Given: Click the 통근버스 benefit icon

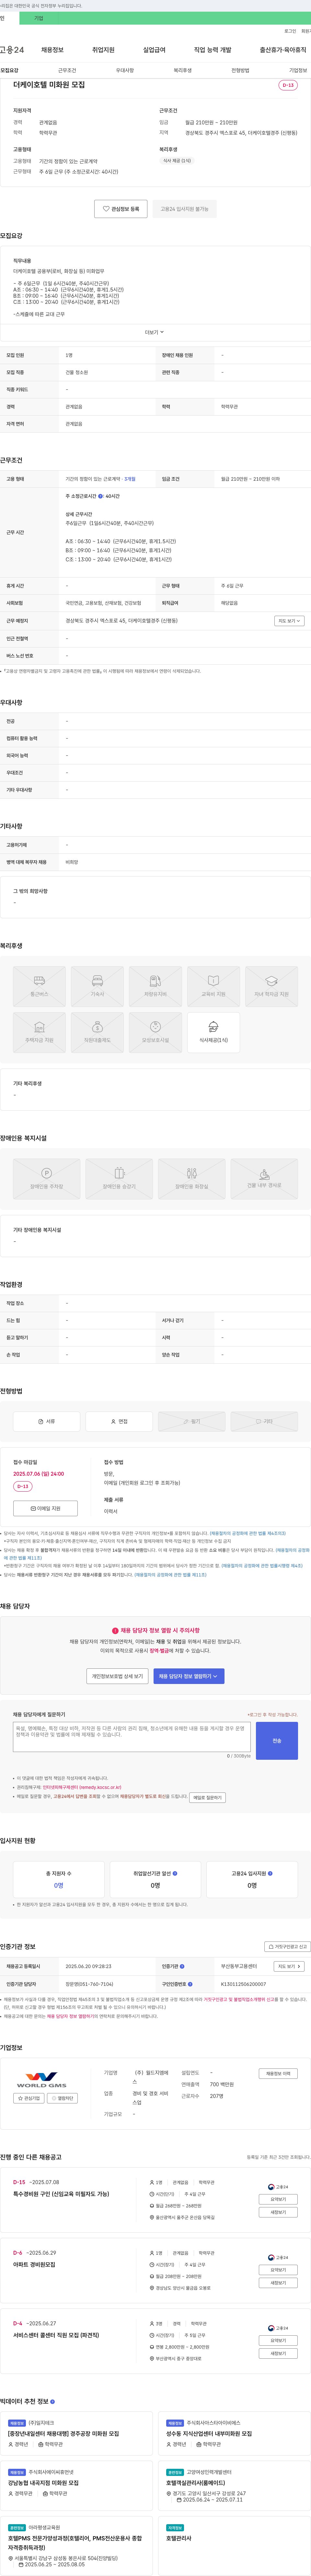Looking at the screenshot, I should 39,986.
